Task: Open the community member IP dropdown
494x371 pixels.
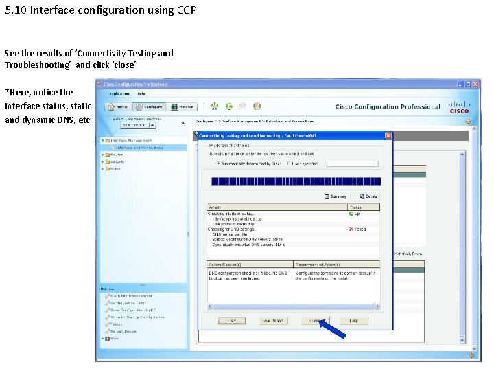Action: tap(152, 125)
